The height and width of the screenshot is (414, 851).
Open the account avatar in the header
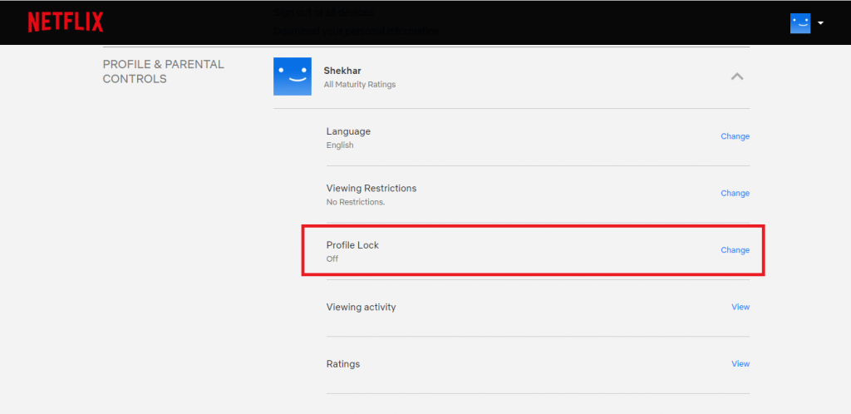800,23
